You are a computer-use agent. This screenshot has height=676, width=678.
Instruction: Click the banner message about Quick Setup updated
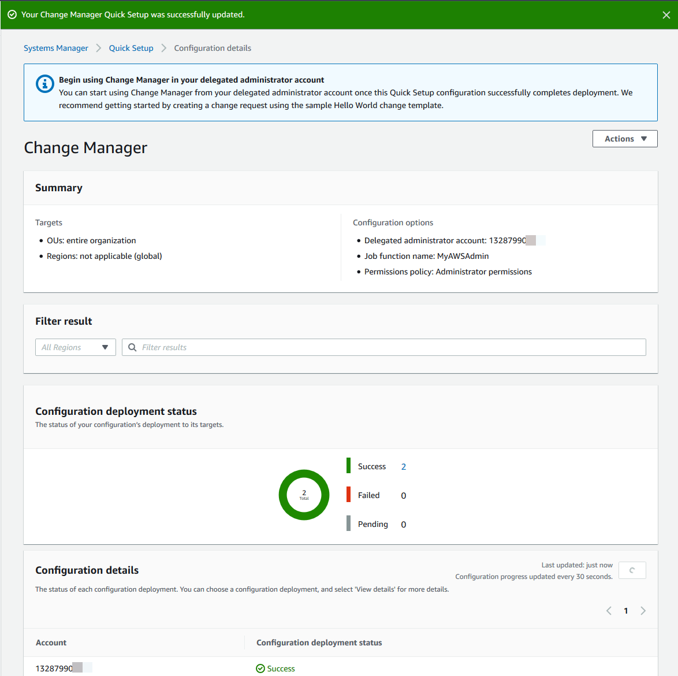point(133,14)
